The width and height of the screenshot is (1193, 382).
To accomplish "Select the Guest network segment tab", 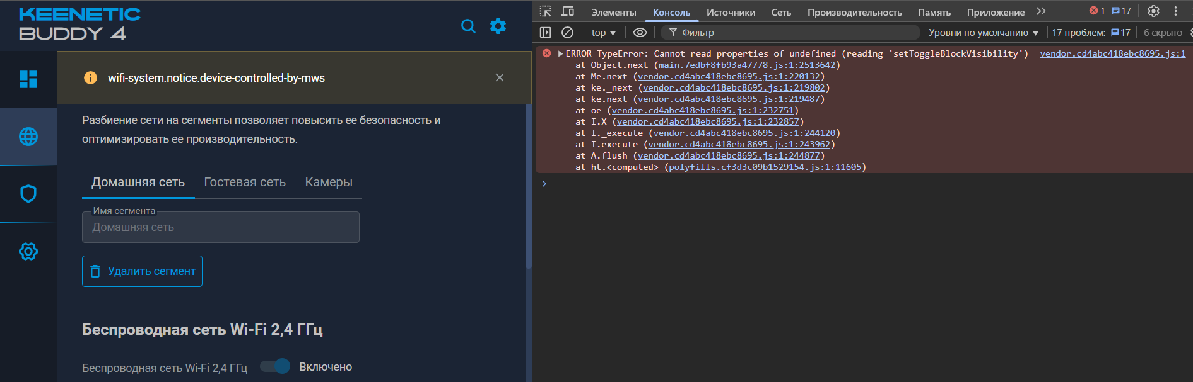I will [245, 182].
